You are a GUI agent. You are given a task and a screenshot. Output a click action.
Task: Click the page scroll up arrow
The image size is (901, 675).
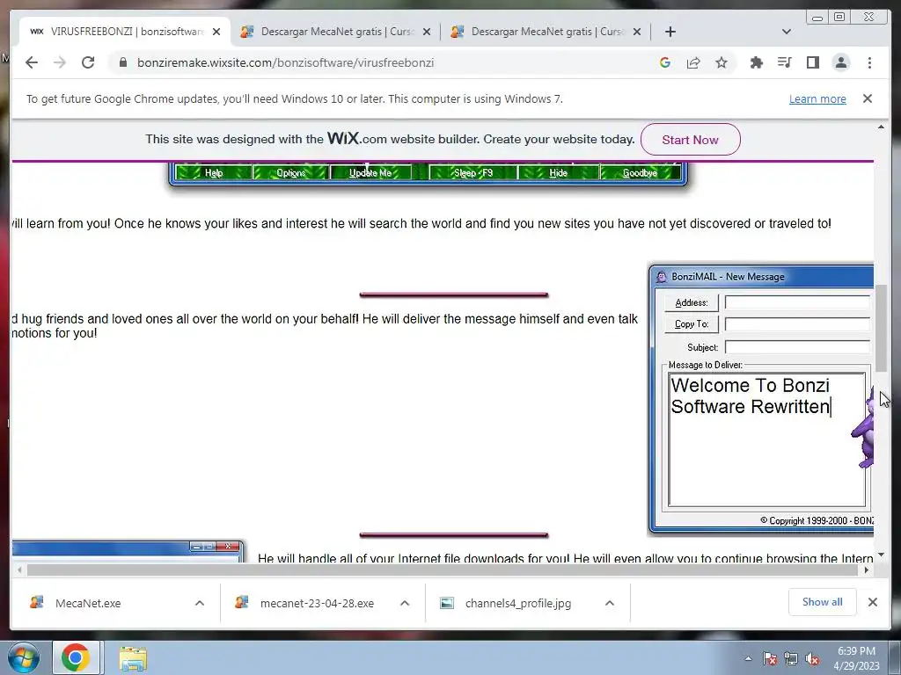click(881, 127)
